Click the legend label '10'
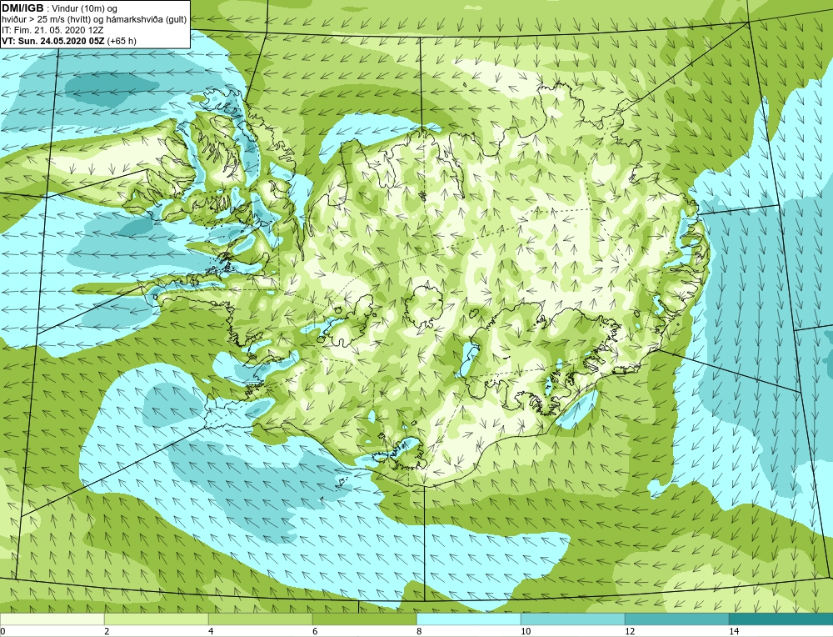 click(x=526, y=631)
